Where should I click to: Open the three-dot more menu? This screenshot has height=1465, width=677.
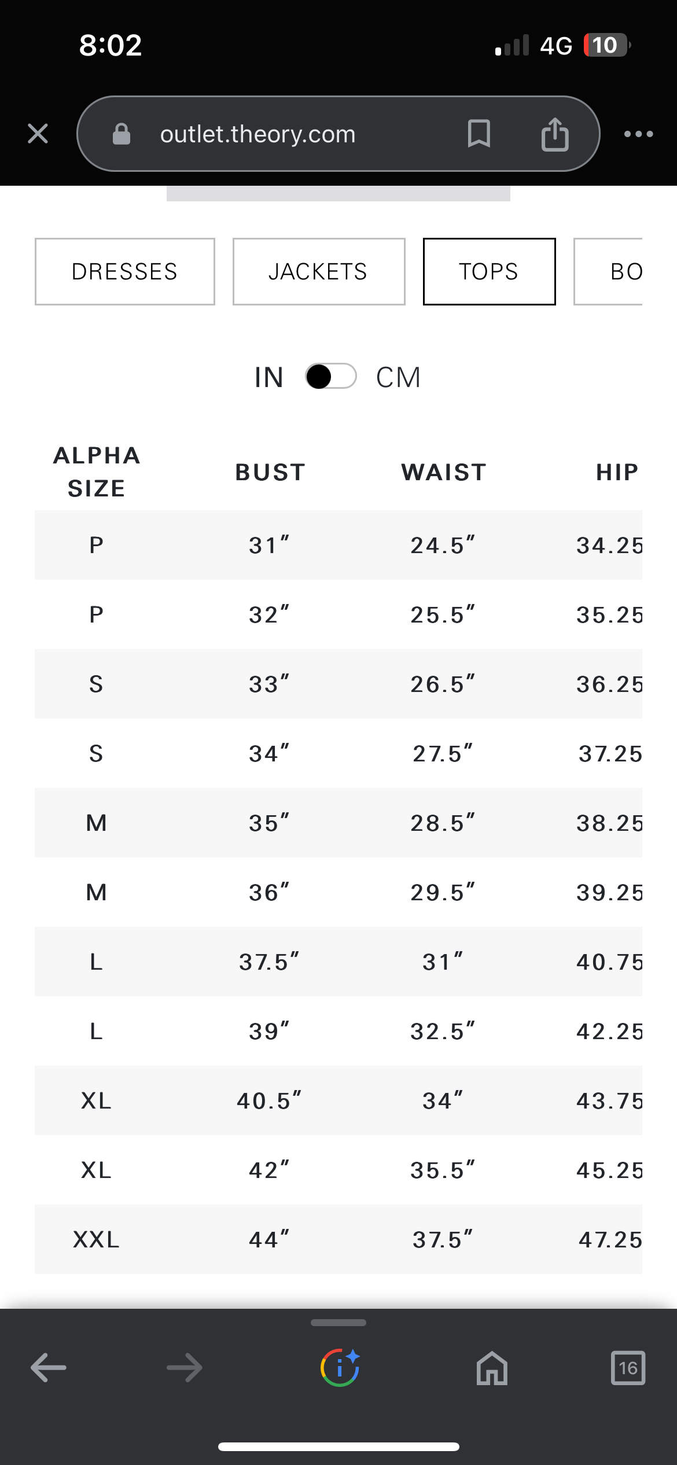pos(638,134)
